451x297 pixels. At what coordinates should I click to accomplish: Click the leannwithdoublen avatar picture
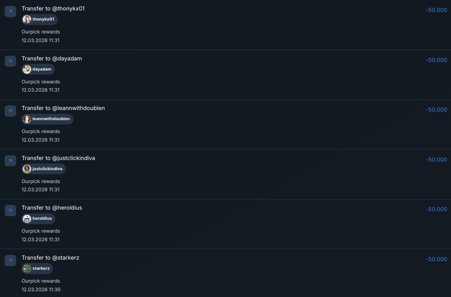tap(27, 119)
